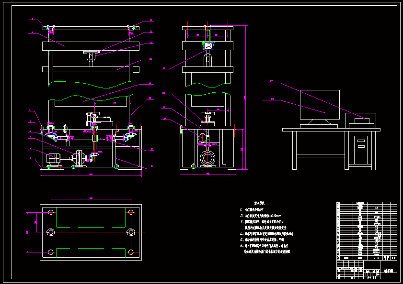Screen dimensions: 403x284
Task: Click the drawing name cell in the title block
Action: (389, 271)
